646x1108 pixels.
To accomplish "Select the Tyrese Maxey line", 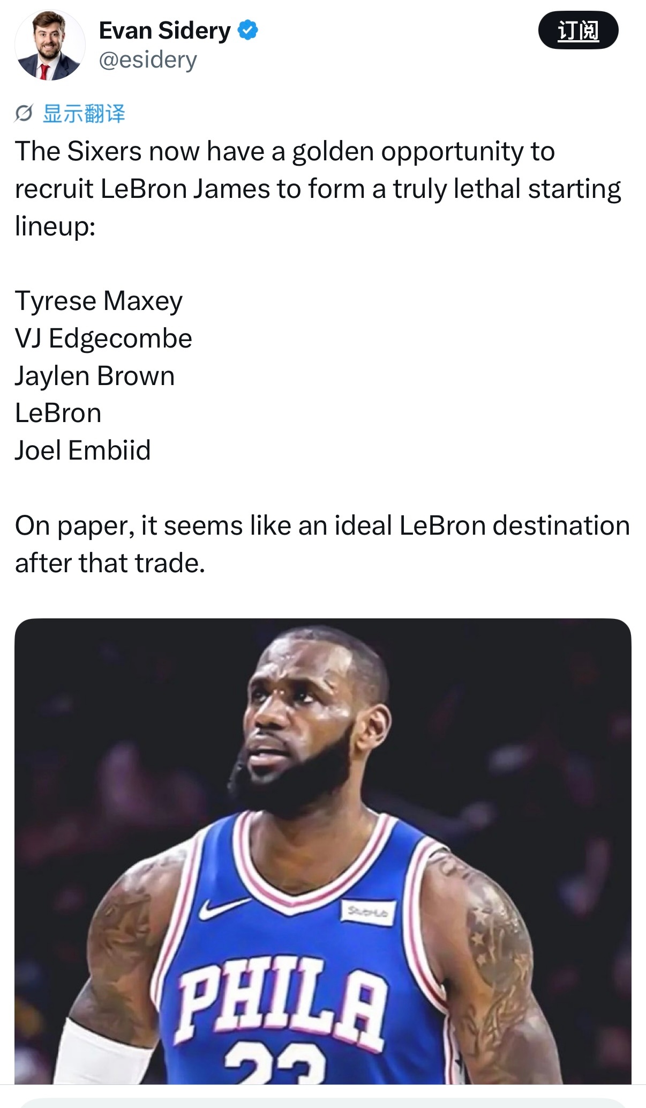I will click(99, 301).
